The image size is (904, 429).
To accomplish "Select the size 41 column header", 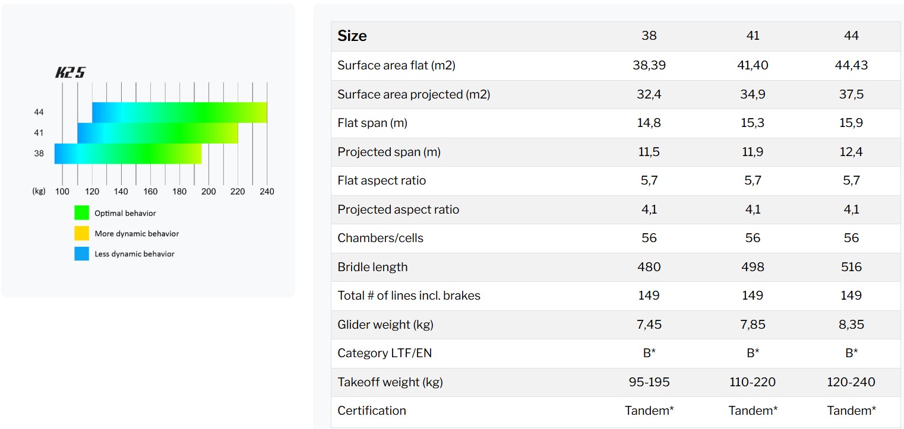I will pos(753,36).
